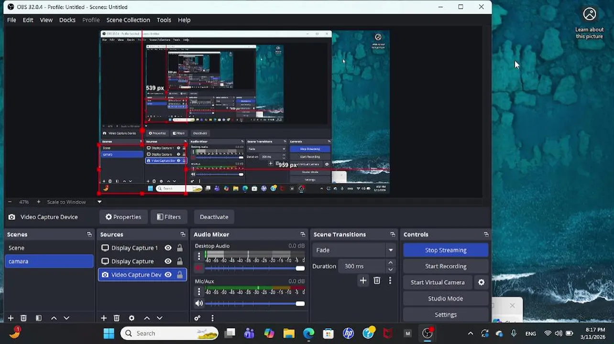Open the Edit menu
This screenshot has width=614, height=344.
(x=28, y=20)
